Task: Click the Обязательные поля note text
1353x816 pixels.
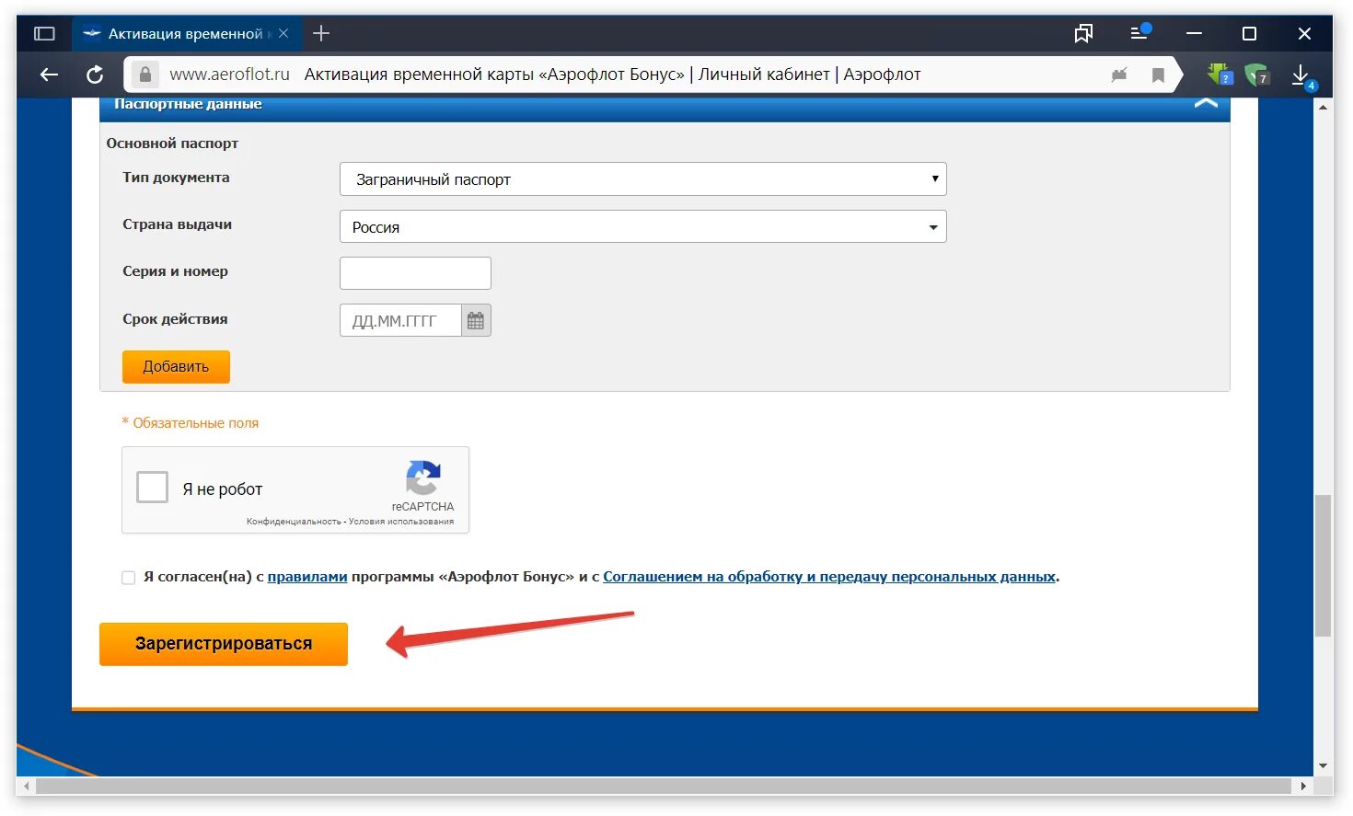Action: pyautogui.click(x=191, y=423)
